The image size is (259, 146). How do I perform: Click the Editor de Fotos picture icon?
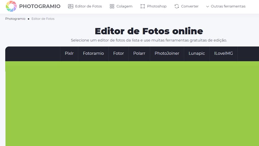tap(71, 6)
